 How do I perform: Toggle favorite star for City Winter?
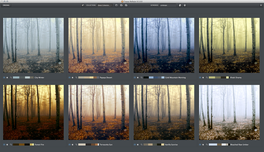(x=7, y=78)
